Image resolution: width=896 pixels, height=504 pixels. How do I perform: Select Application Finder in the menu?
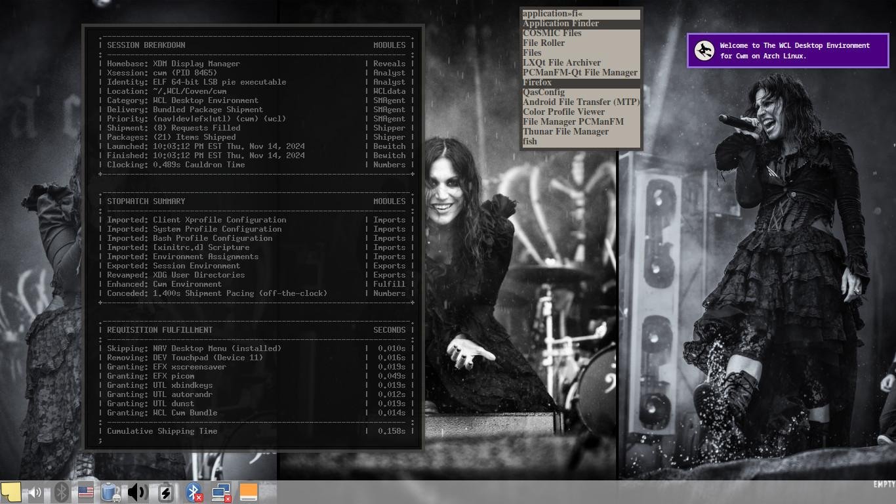[581, 24]
